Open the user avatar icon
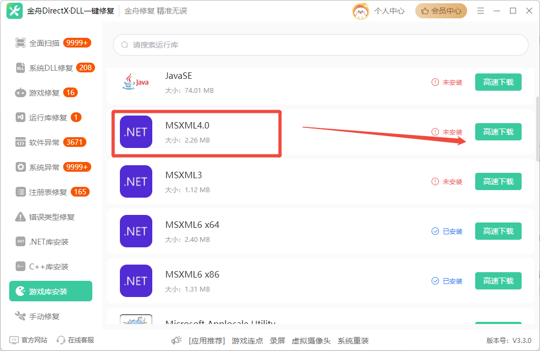 coord(361,11)
